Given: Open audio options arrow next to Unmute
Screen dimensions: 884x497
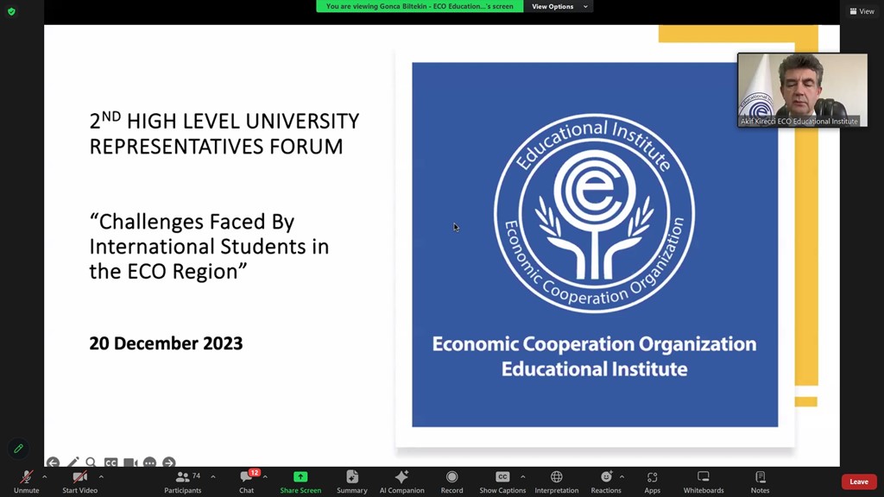Looking at the screenshot, I should (x=45, y=476).
